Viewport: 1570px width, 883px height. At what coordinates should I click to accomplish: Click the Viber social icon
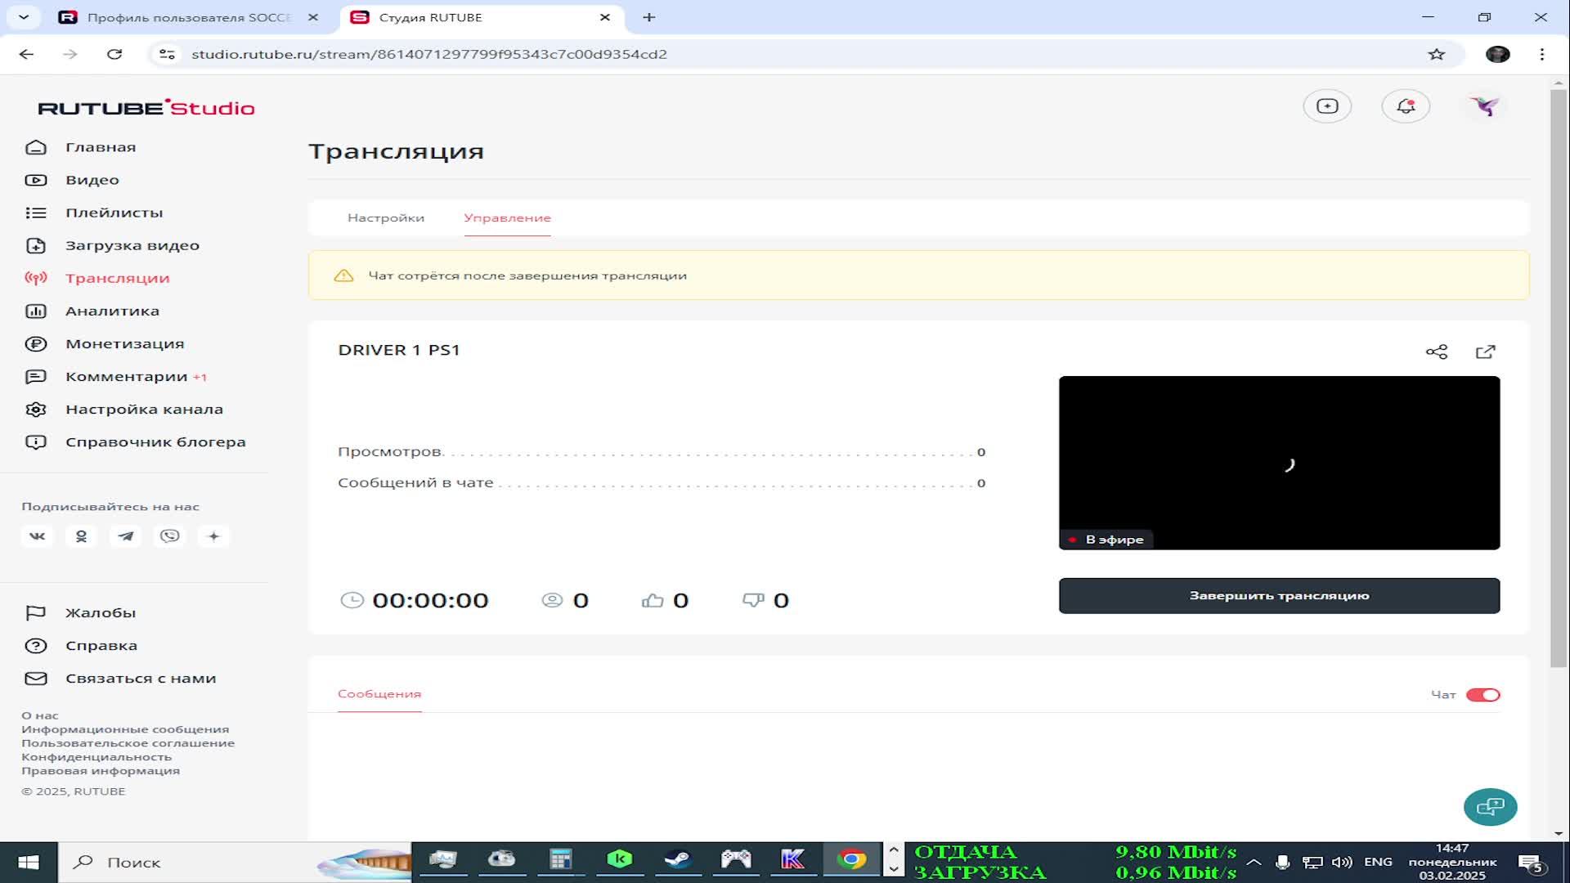[169, 536]
